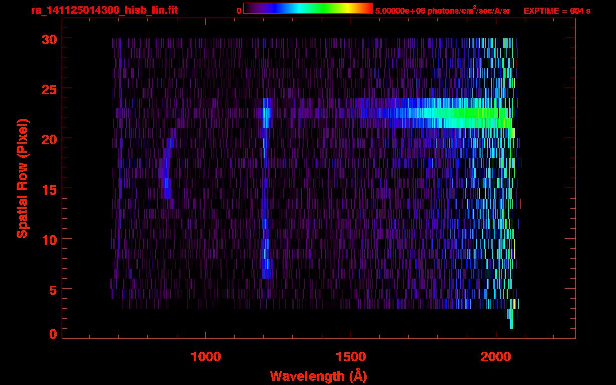Click the EXPTIME = 604 s label

pyautogui.click(x=557, y=11)
